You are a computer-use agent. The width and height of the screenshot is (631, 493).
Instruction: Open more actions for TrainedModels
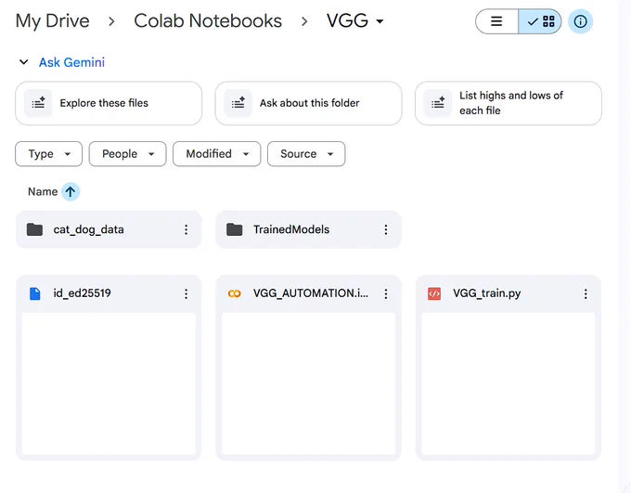point(385,229)
